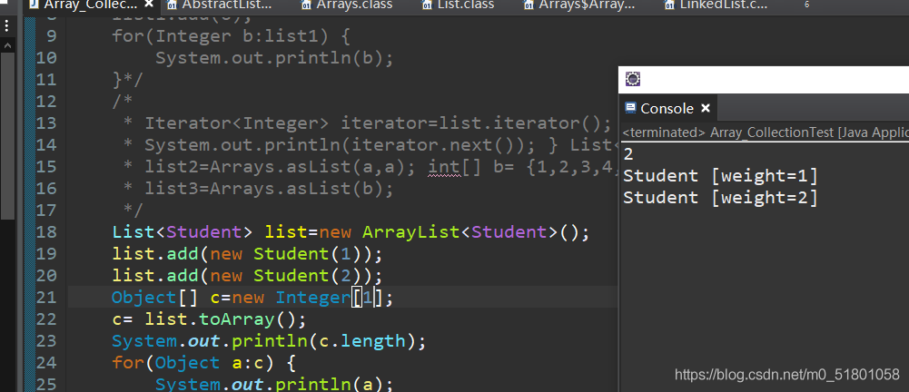Click line number 12 in the gutter

pyautogui.click(x=46, y=102)
